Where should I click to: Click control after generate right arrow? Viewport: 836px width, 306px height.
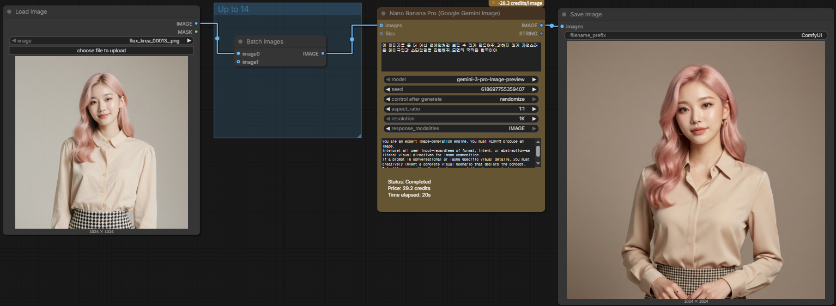(x=535, y=99)
